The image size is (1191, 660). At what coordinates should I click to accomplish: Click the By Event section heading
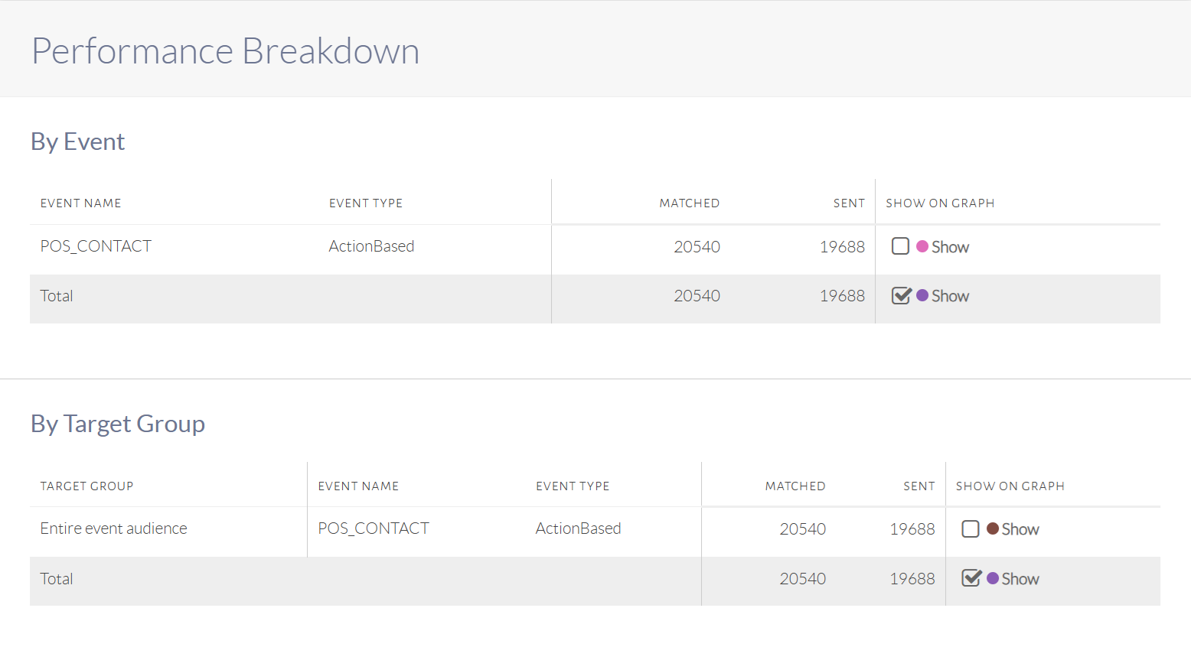click(77, 141)
